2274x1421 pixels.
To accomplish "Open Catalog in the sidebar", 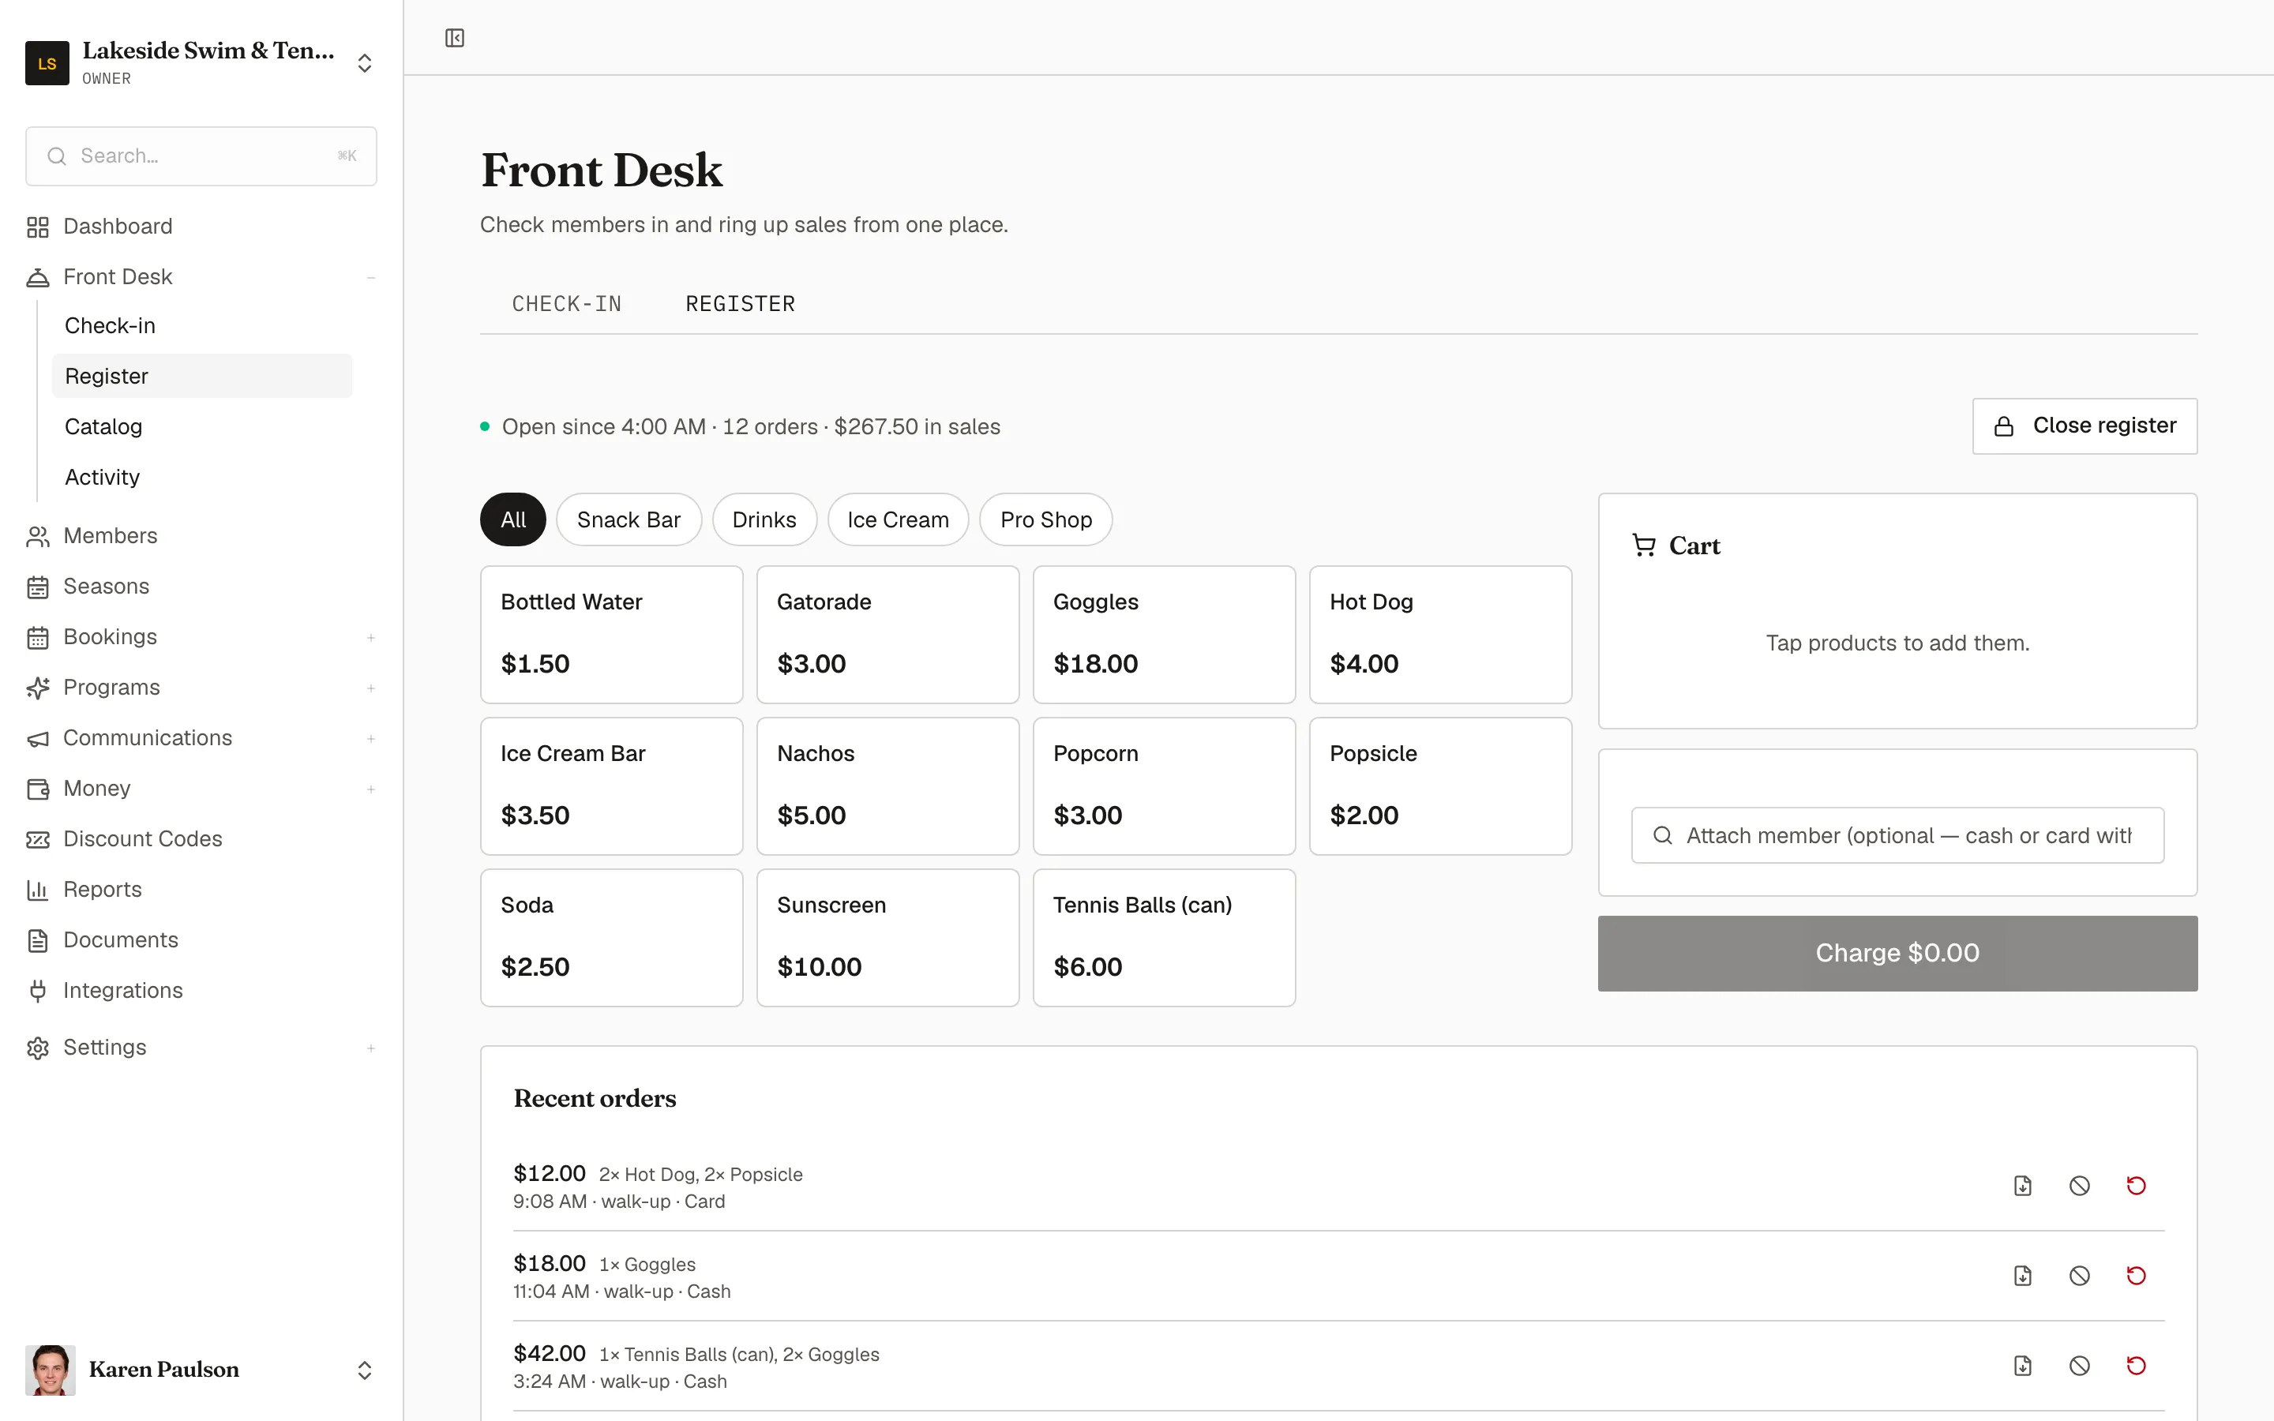I will [x=202, y=426].
